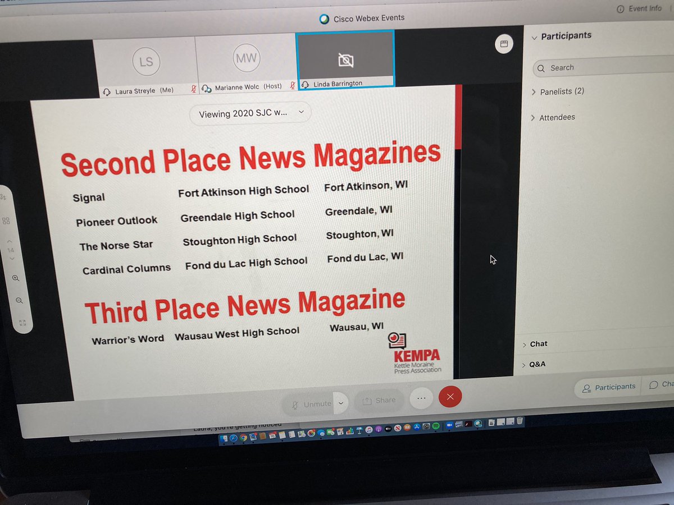Unmute the microphone
Image resolution: width=674 pixels, height=505 pixels.
pos(312,403)
